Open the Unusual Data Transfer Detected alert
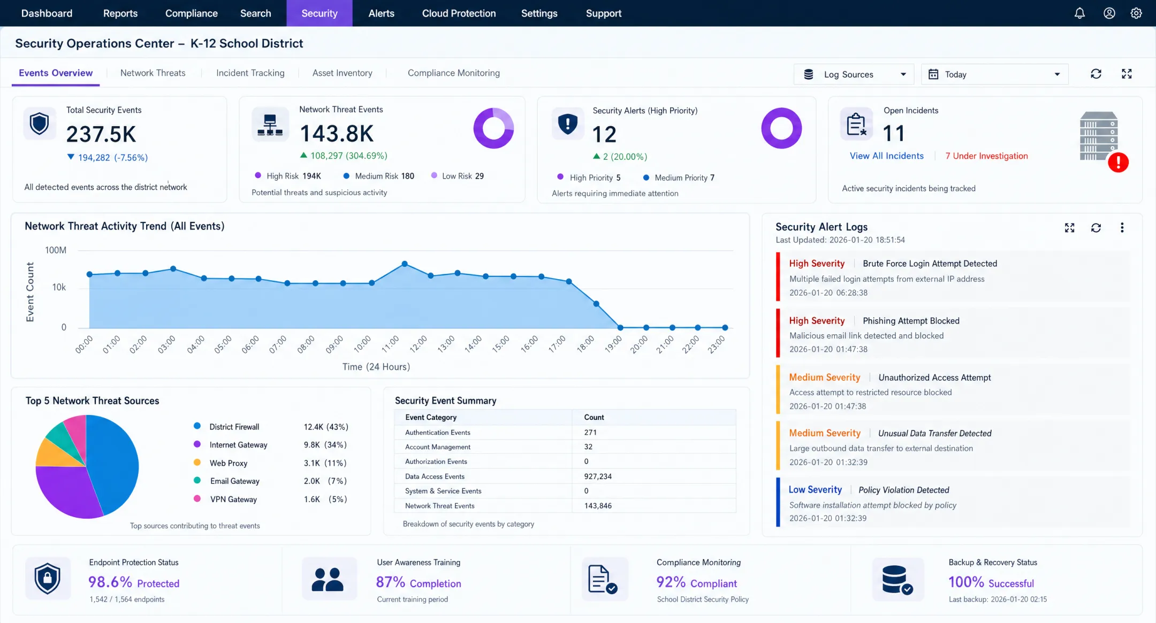1156x623 pixels. click(953, 447)
